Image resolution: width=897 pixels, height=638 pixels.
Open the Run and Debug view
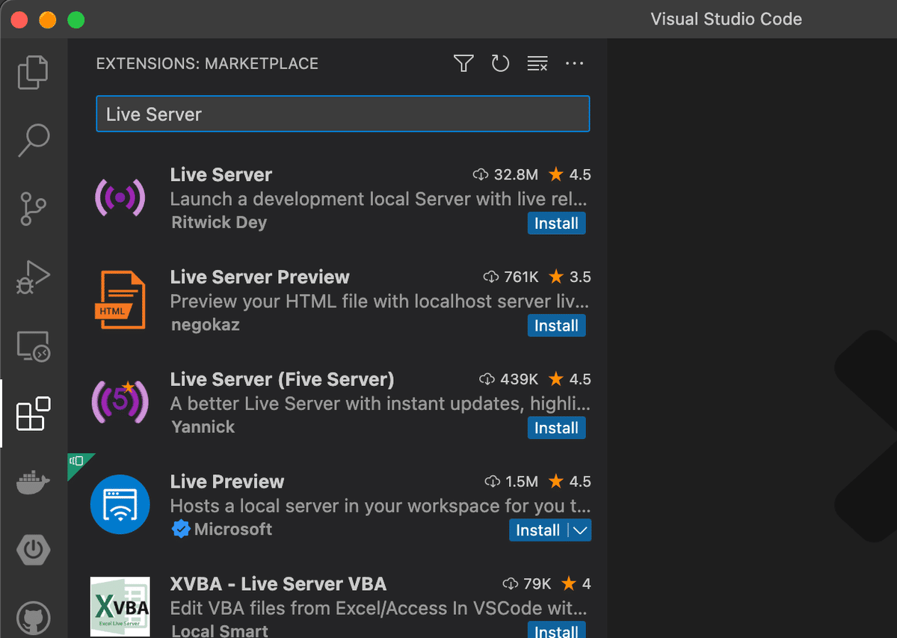pos(33,277)
